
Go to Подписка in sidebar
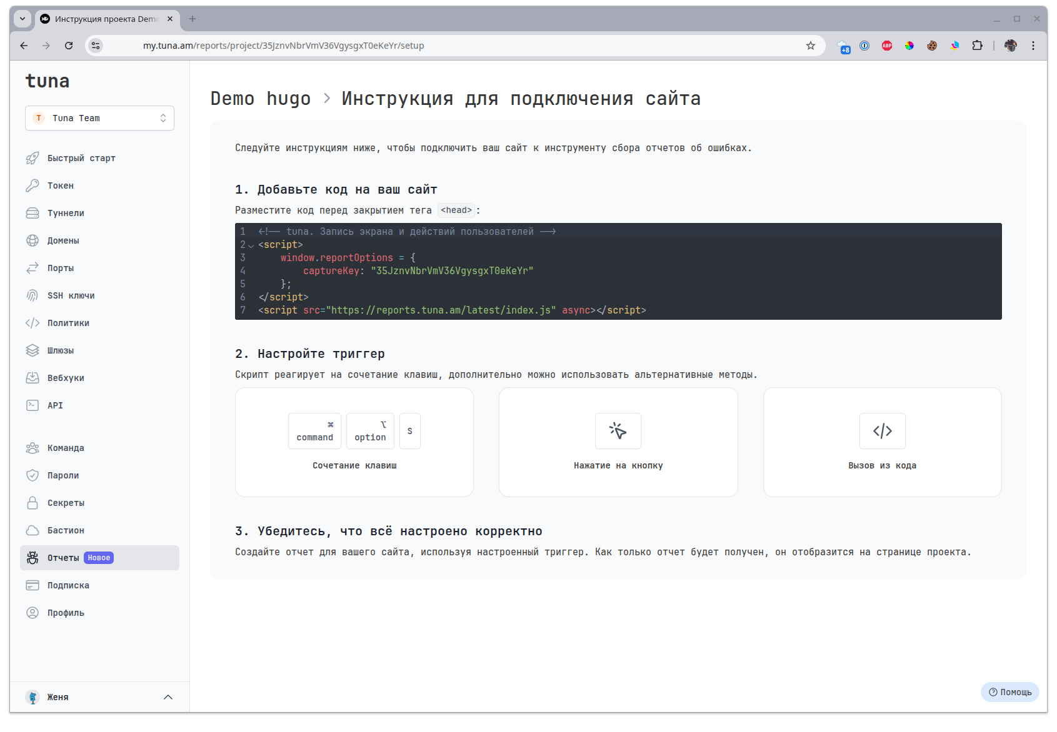(68, 585)
